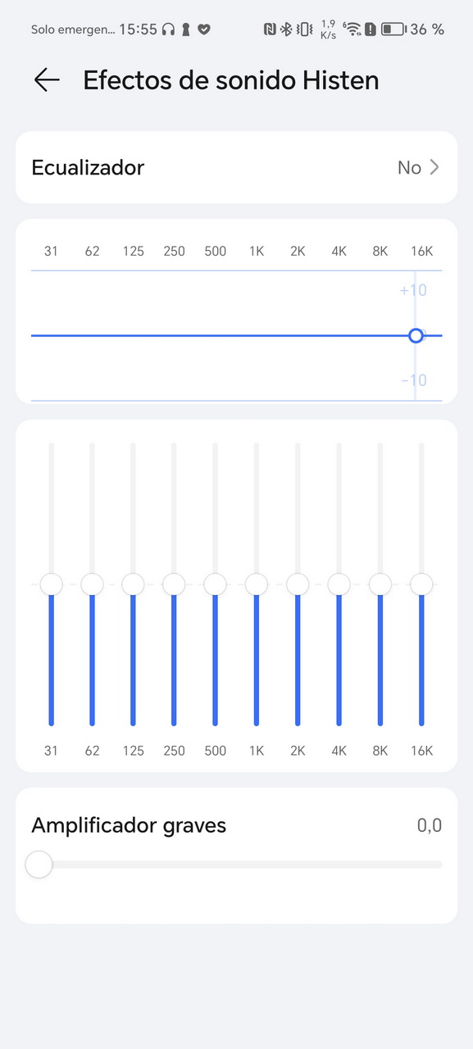473x1049 pixels.
Task: Click the 1K band slider knob
Action: tap(257, 584)
